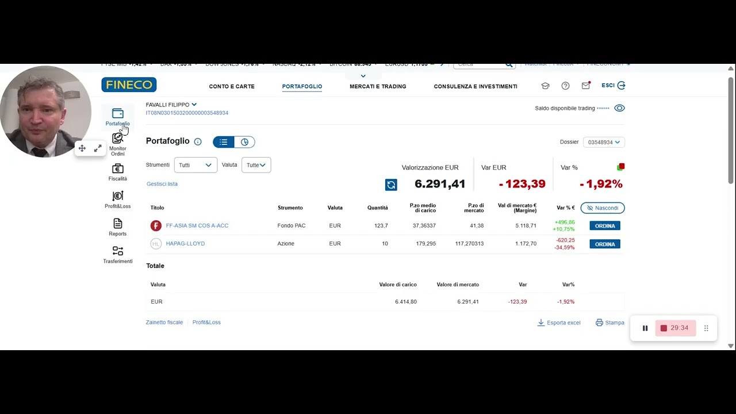Click the graduation cap education icon
Image resolution: width=736 pixels, height=414 pixels.
click(x=545, y=86)
